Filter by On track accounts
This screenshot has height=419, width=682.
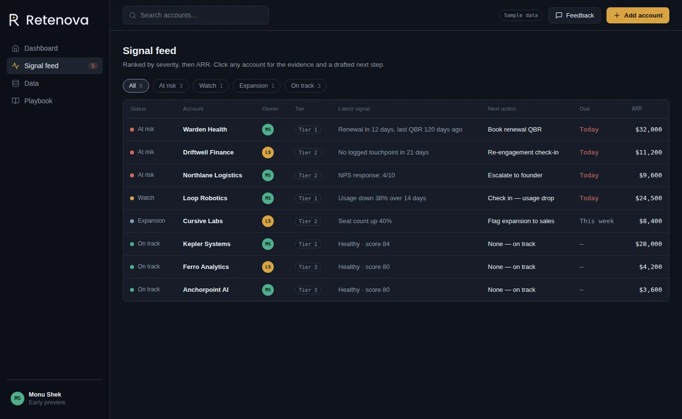(x=305, y=86)
